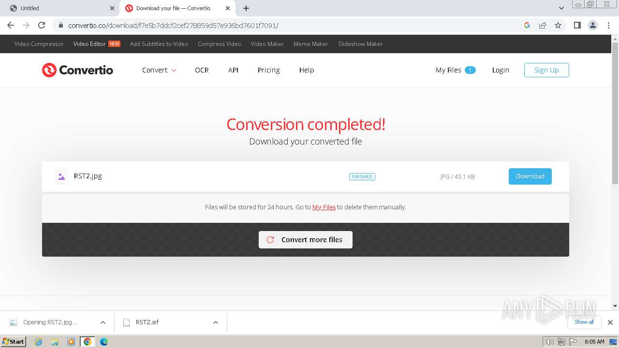Open the network icon in tray
This screenshot has height=348, width=619.
pos(561,342)
